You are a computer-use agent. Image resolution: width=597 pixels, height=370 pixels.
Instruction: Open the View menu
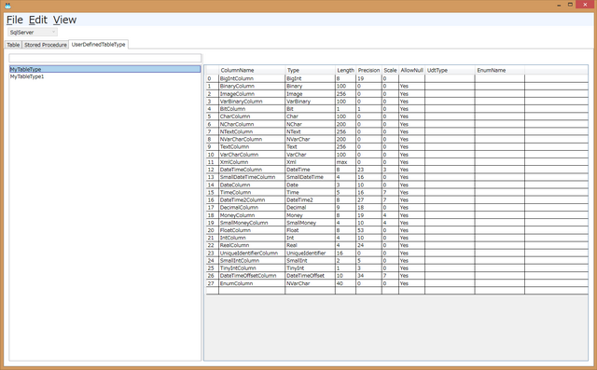pyautogui.click(x=64, y=20)
